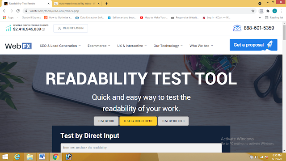Open the Chrome profile avatar B
The width and height of the screenshot is (286, 161).
tap(274, 11)
